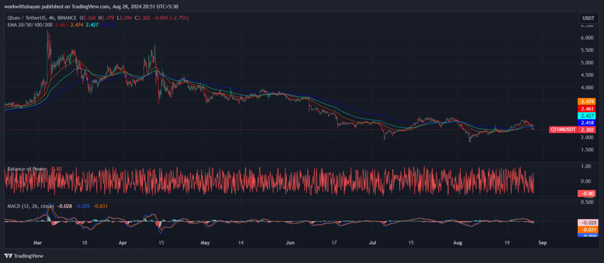Click the cyan 2.427 EMA price tag
This screenshot has width=604, height=263.
point(587,115)
